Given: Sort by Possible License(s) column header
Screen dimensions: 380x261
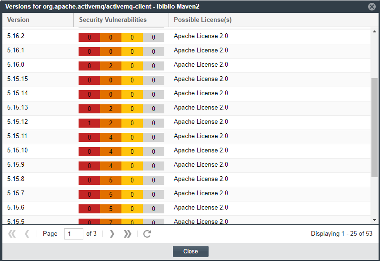Looking at the screenshot, I should 273,20.
